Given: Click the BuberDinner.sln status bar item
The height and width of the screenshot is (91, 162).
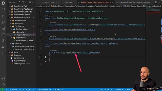Looking at the screenshot, I should pyautogui.click(x=44, y=89).
